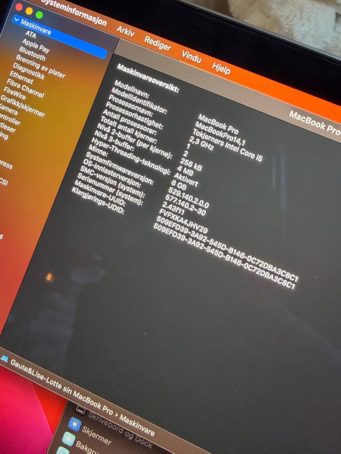Click the green zoom window button
341x454 pixels.
coord(39,15)
